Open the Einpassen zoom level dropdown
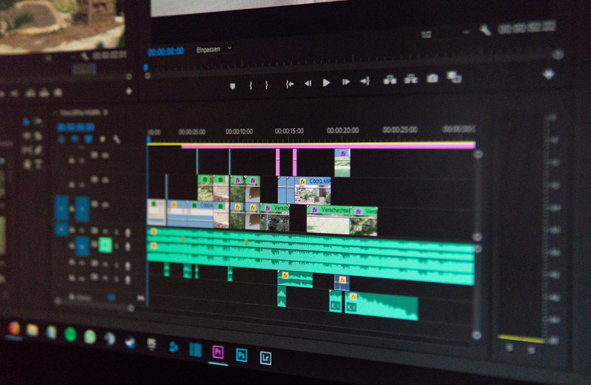 pos(212,50)
